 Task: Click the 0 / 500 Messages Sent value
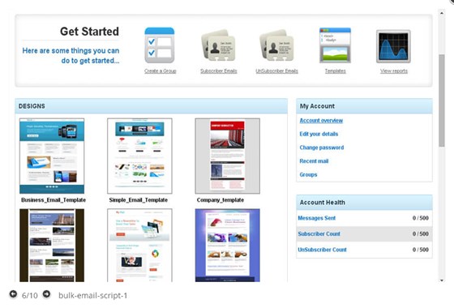tap(421, 218)
